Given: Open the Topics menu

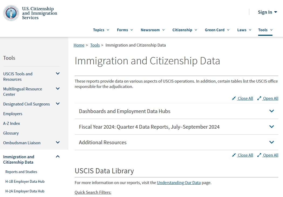Looking at the screenshot, I should [101, 30].
